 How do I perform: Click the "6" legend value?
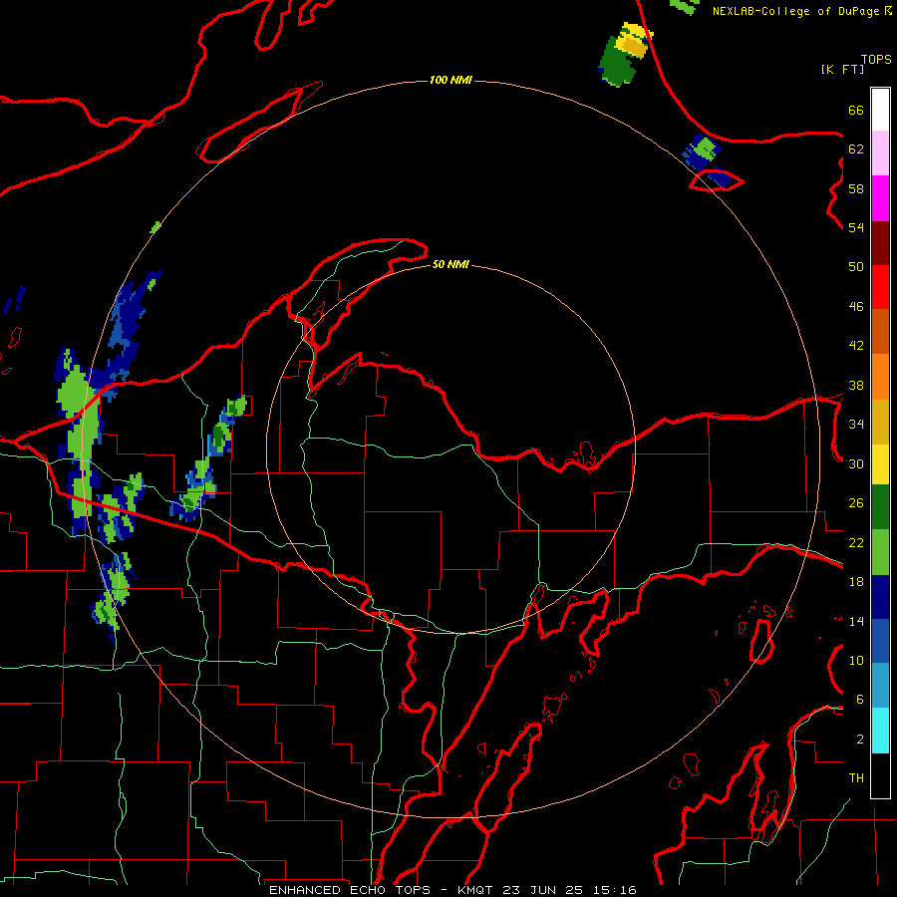click(859, 700)
